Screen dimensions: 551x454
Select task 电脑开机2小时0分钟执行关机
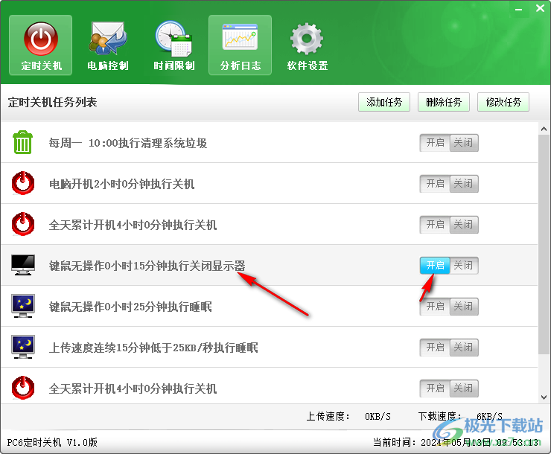click(270, 183)
